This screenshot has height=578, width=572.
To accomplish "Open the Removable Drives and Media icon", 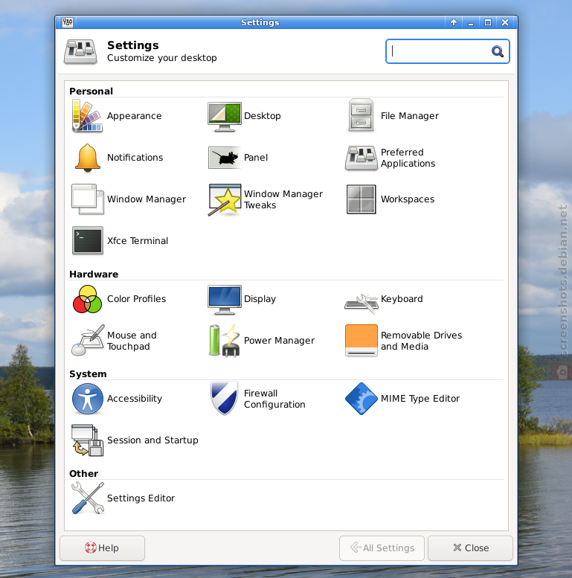I will [361, 341].
